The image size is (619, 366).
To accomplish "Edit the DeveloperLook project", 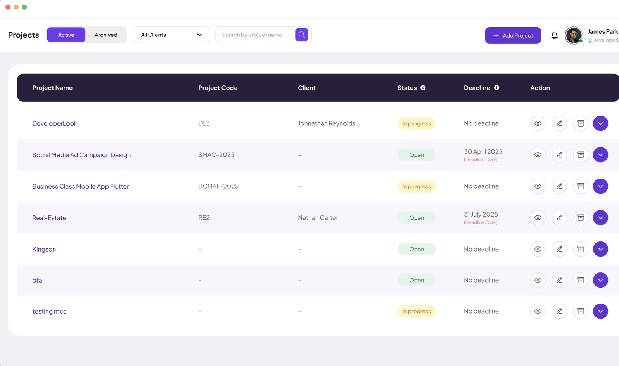I will click(559, 123).
